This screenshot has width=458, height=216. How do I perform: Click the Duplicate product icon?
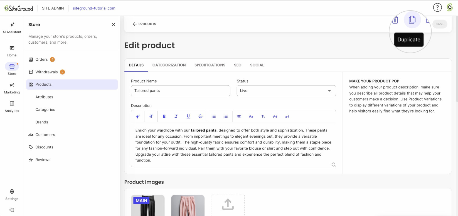tap(412, 20)
